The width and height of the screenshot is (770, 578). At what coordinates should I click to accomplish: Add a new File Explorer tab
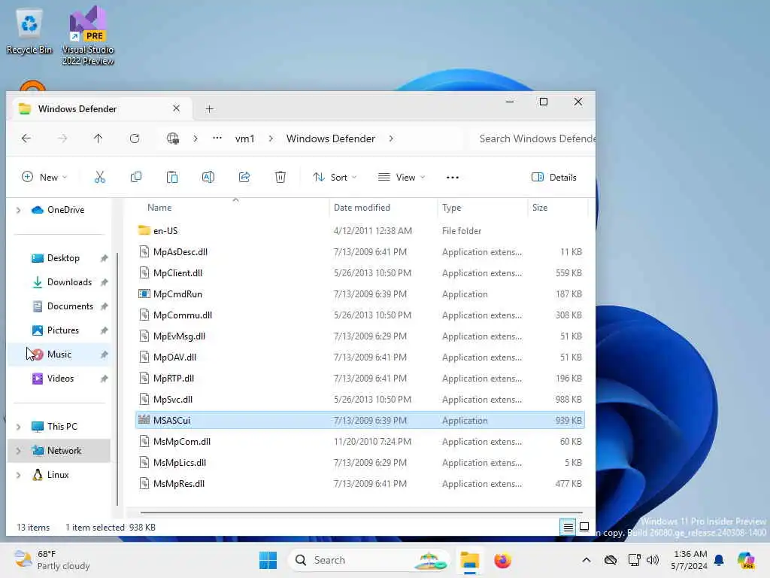tap(210, 109)
